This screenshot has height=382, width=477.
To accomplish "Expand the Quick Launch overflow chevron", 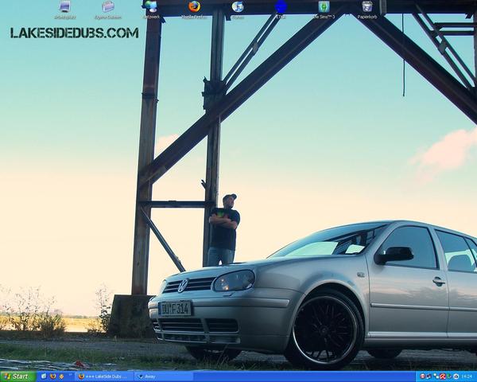I will click(x=70, y=374).
